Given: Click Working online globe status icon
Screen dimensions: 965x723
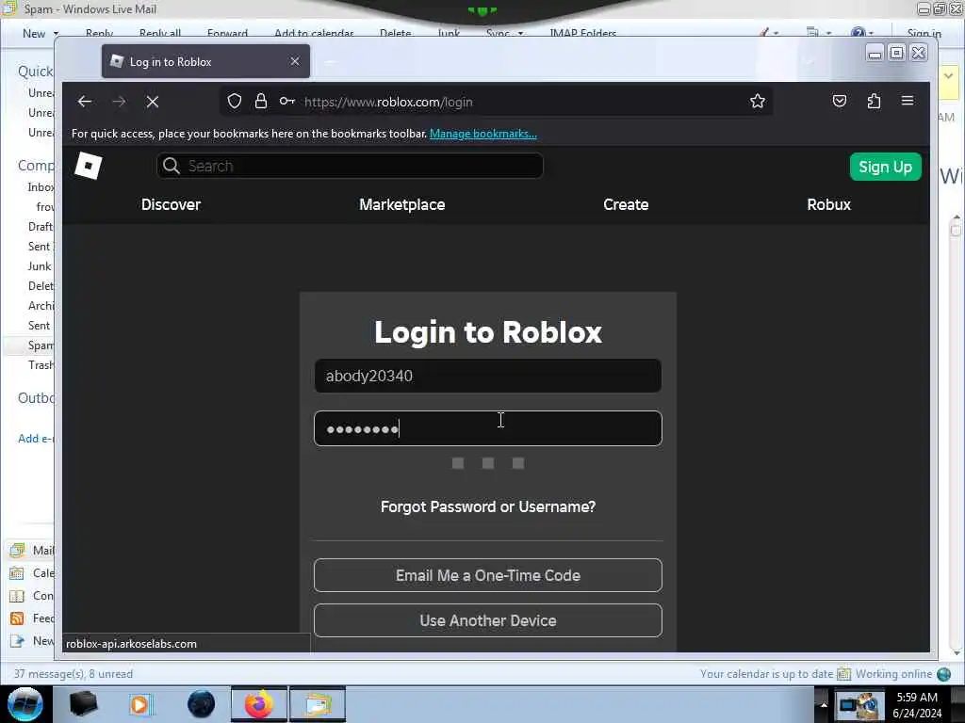Looking at the screenshot, I should 943,674.
